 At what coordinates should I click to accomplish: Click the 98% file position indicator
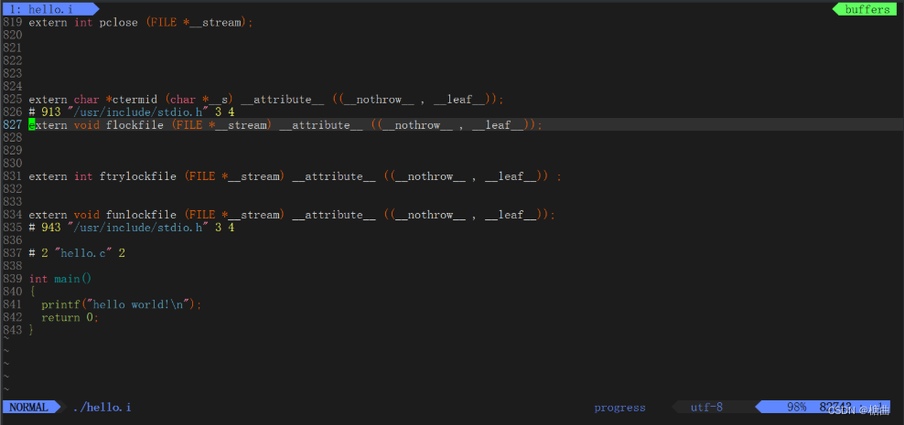coord(796,408)
